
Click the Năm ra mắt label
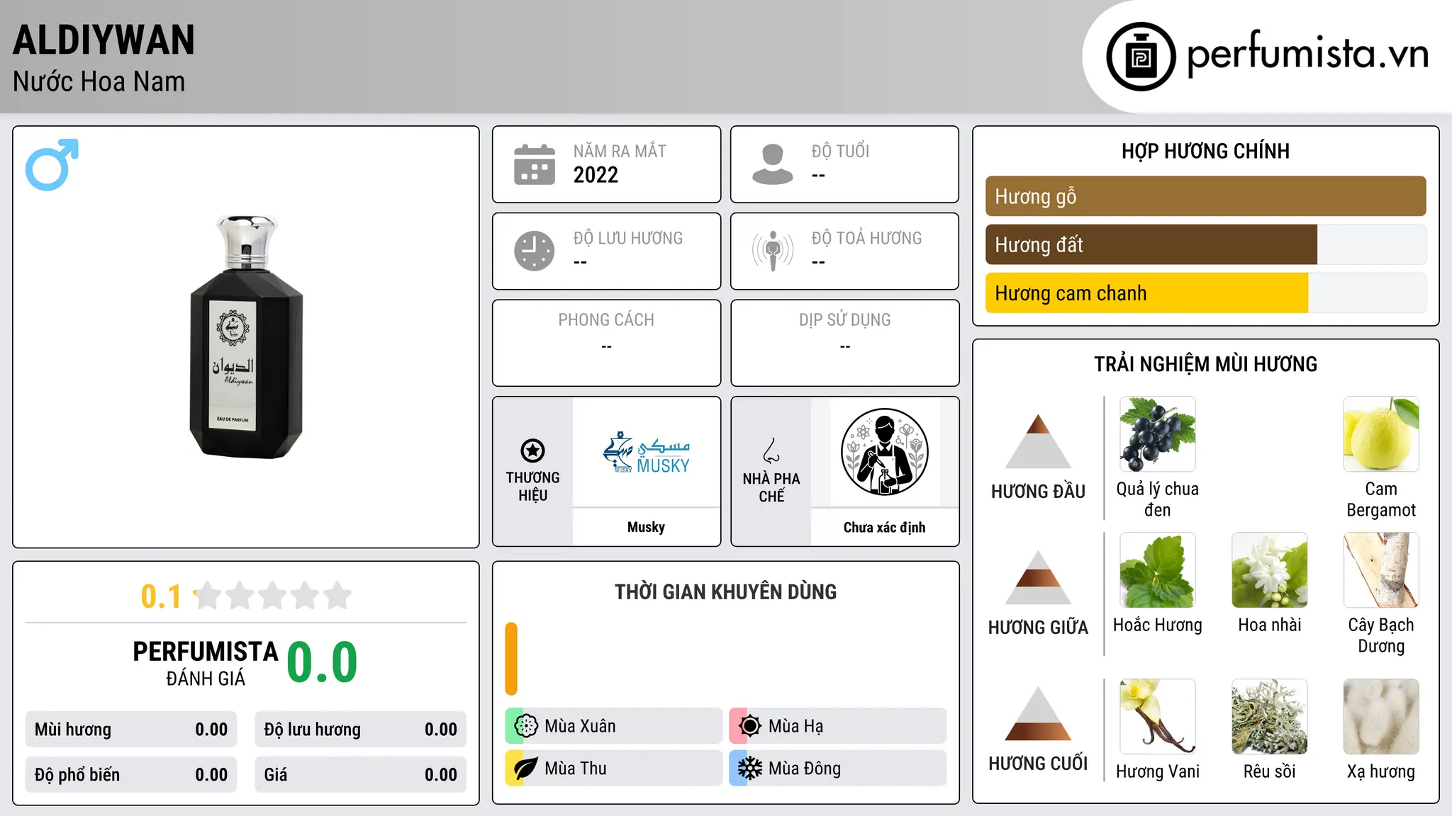pos(620,151)
